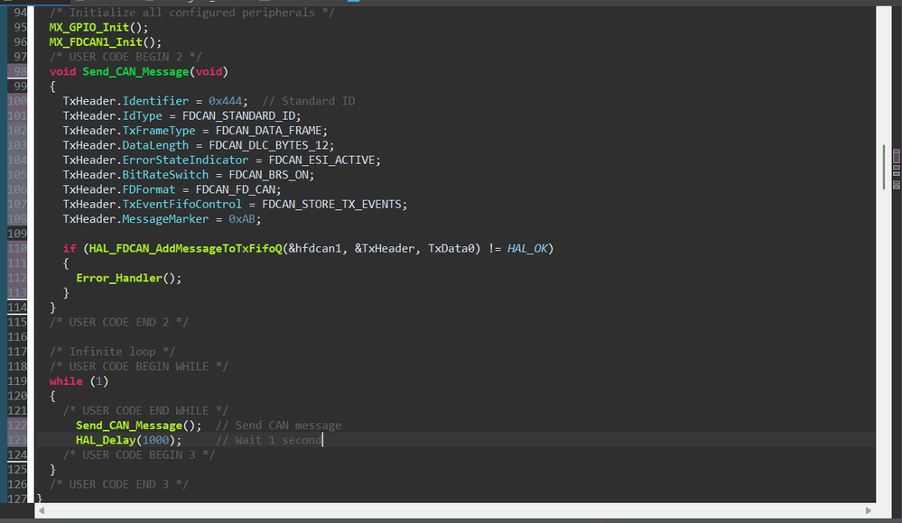The height and width of the screenshot is (523, 902).
Task: Click the horizontal scrollbar left arrow
Action: click(42, 510)
